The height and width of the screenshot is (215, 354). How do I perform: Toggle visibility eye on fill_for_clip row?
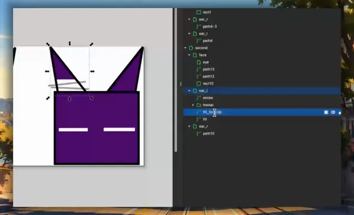click(x=333, y=112)
